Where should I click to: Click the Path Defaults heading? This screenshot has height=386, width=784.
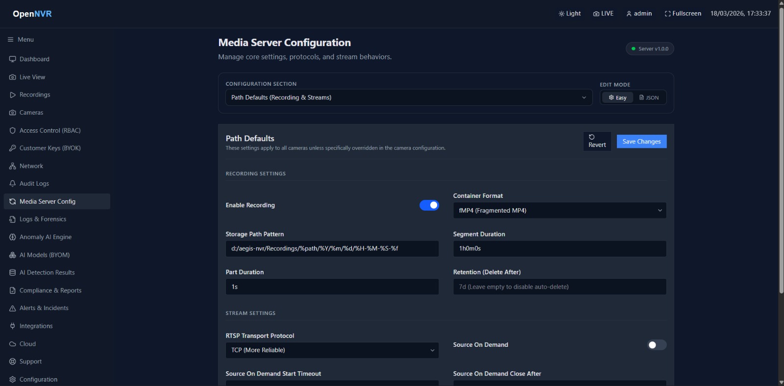(250, 139)
